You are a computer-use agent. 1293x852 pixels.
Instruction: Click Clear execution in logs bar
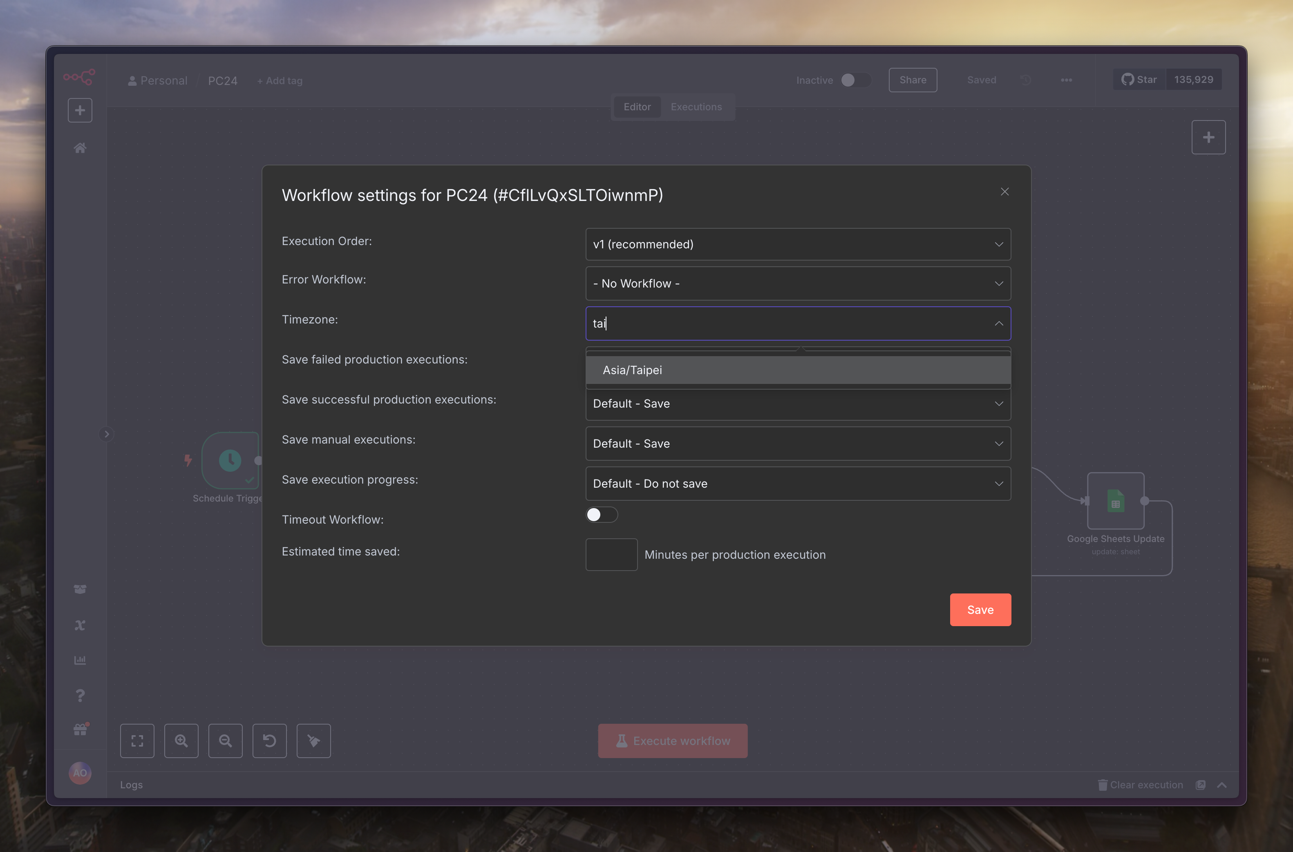[1140, 785]
